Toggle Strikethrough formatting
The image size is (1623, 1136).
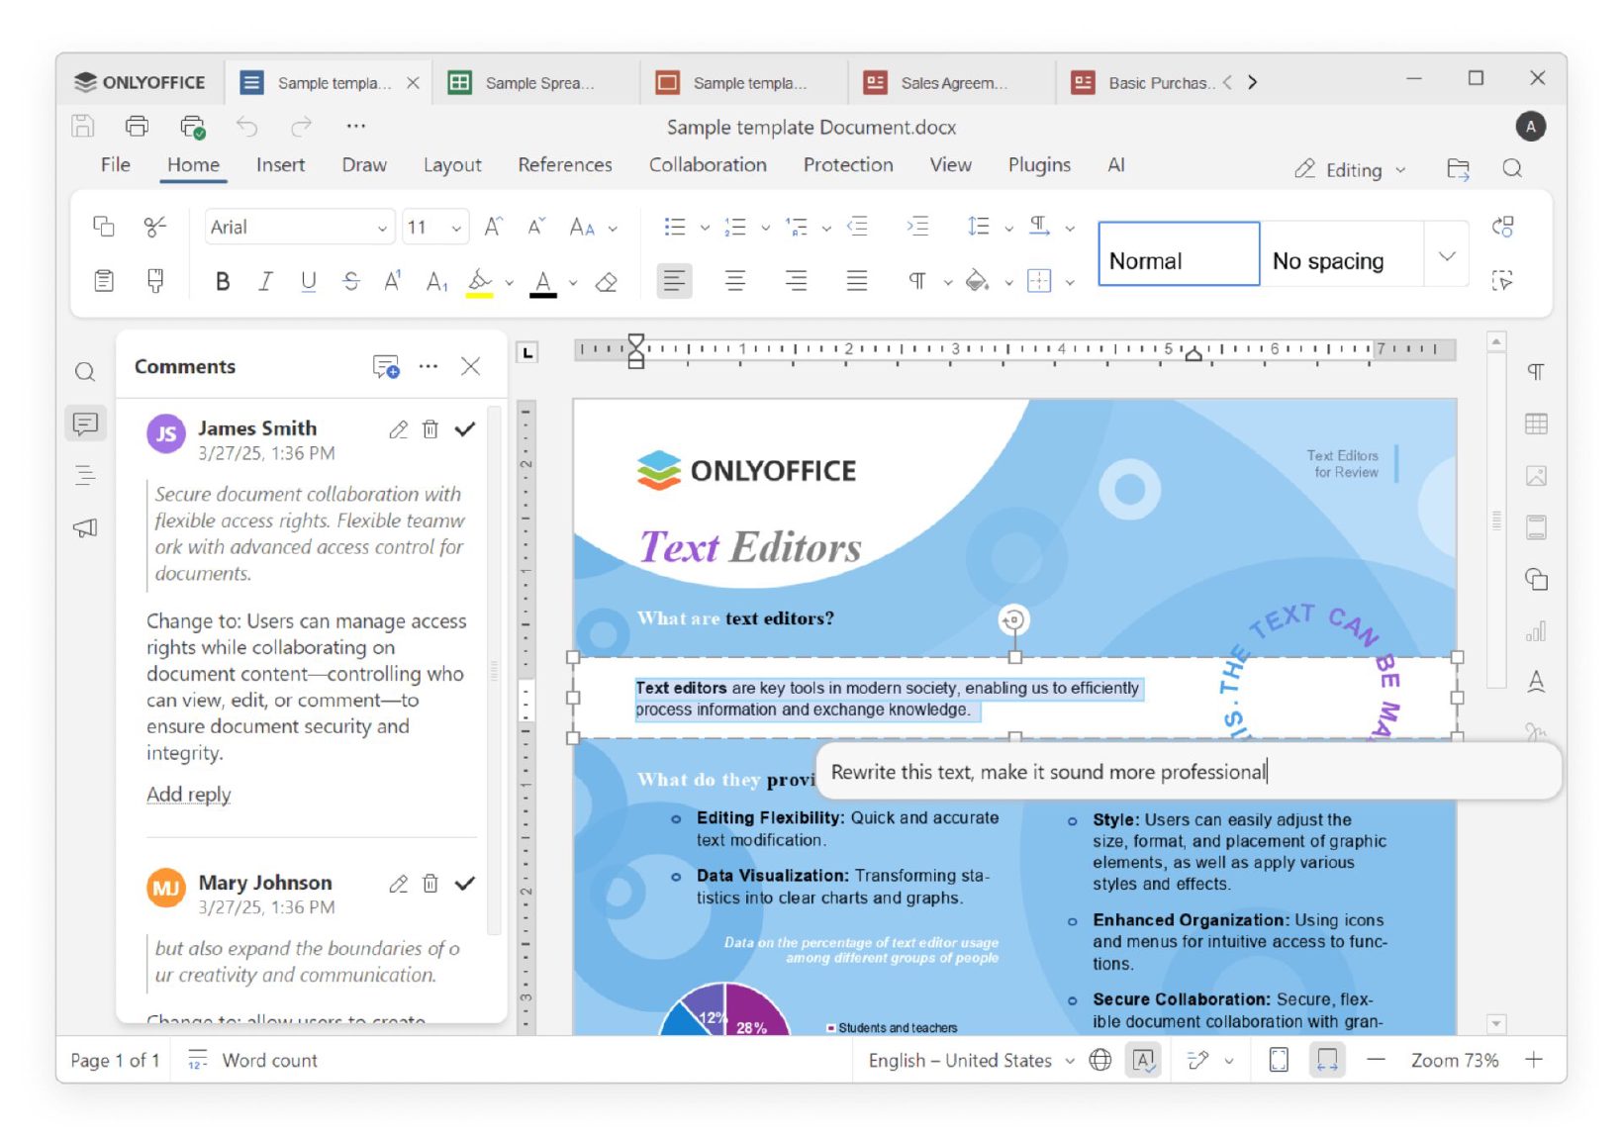[x=351, y=282]
